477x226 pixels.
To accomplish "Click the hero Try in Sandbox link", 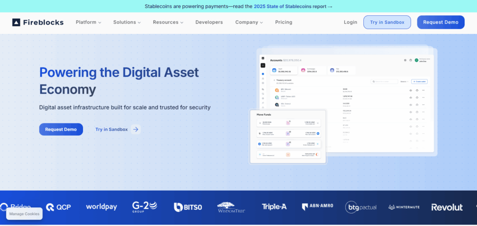I will tap(111, 129).
